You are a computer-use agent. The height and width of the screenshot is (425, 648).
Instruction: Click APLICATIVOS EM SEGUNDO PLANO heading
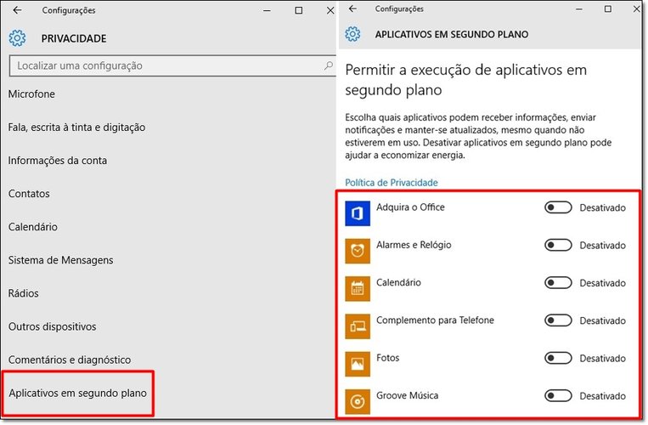452,34
